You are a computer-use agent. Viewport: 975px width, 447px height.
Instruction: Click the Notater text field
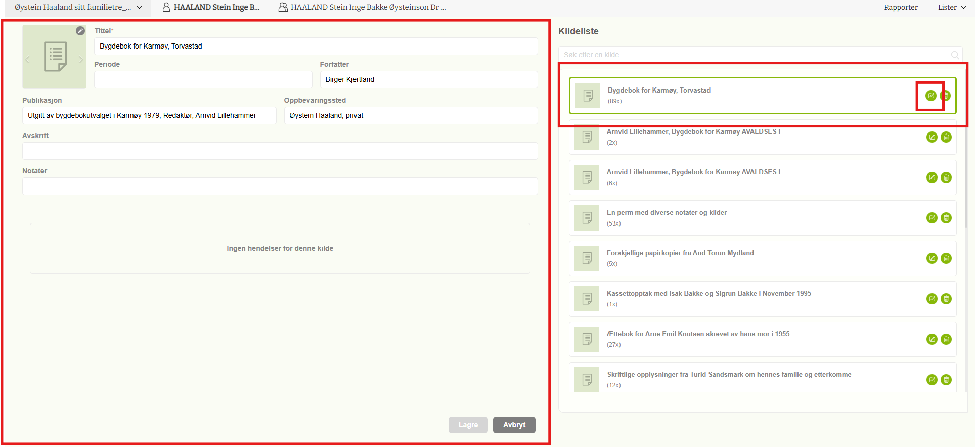(x=280, y=186)
